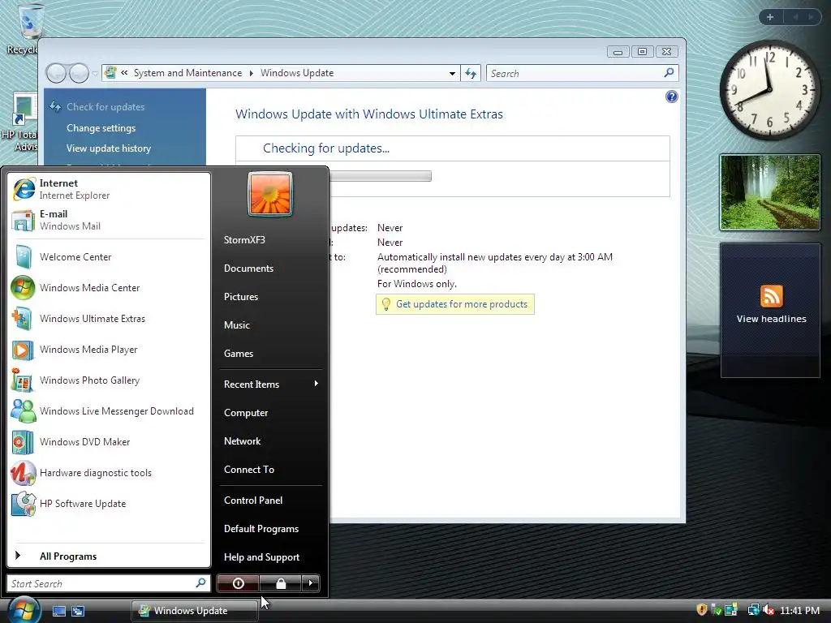This screenshot has height=623, width=831.
Task: Click the network tray icon
Action: click(x=753, y=610)
